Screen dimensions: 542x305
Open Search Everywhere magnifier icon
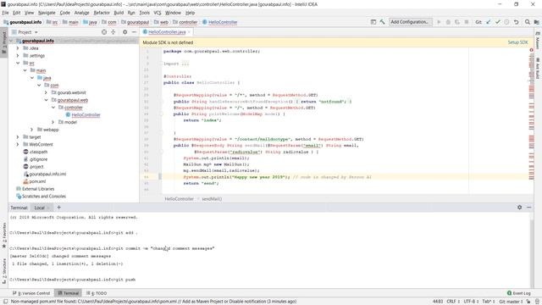point(527,22)
